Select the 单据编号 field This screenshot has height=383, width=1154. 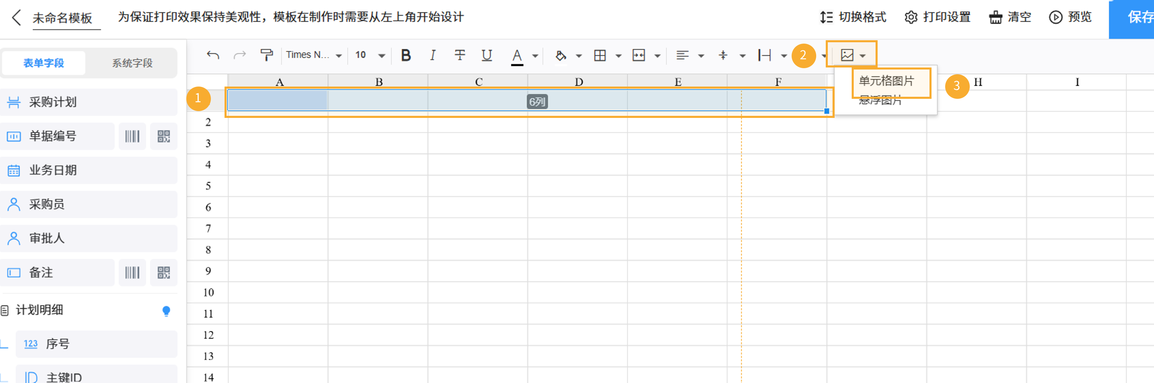click(57, 136)
